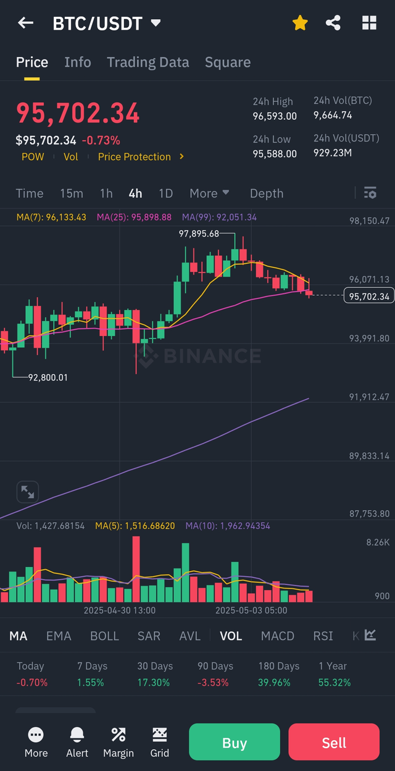Screen dimensions: 395x771
Task: Expand the Price Protection chevron
Action: tap(181, 157)
